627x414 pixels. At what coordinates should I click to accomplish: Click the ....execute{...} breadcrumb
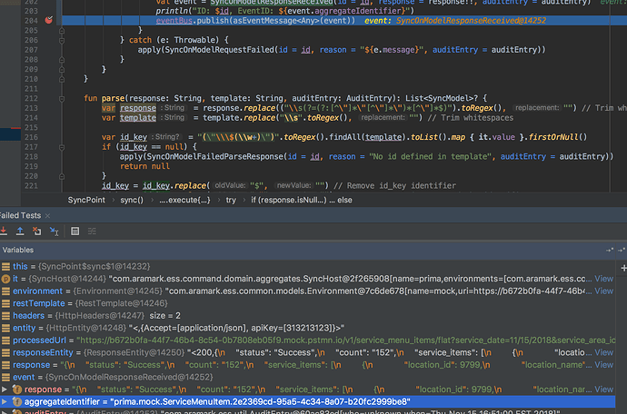184,200
